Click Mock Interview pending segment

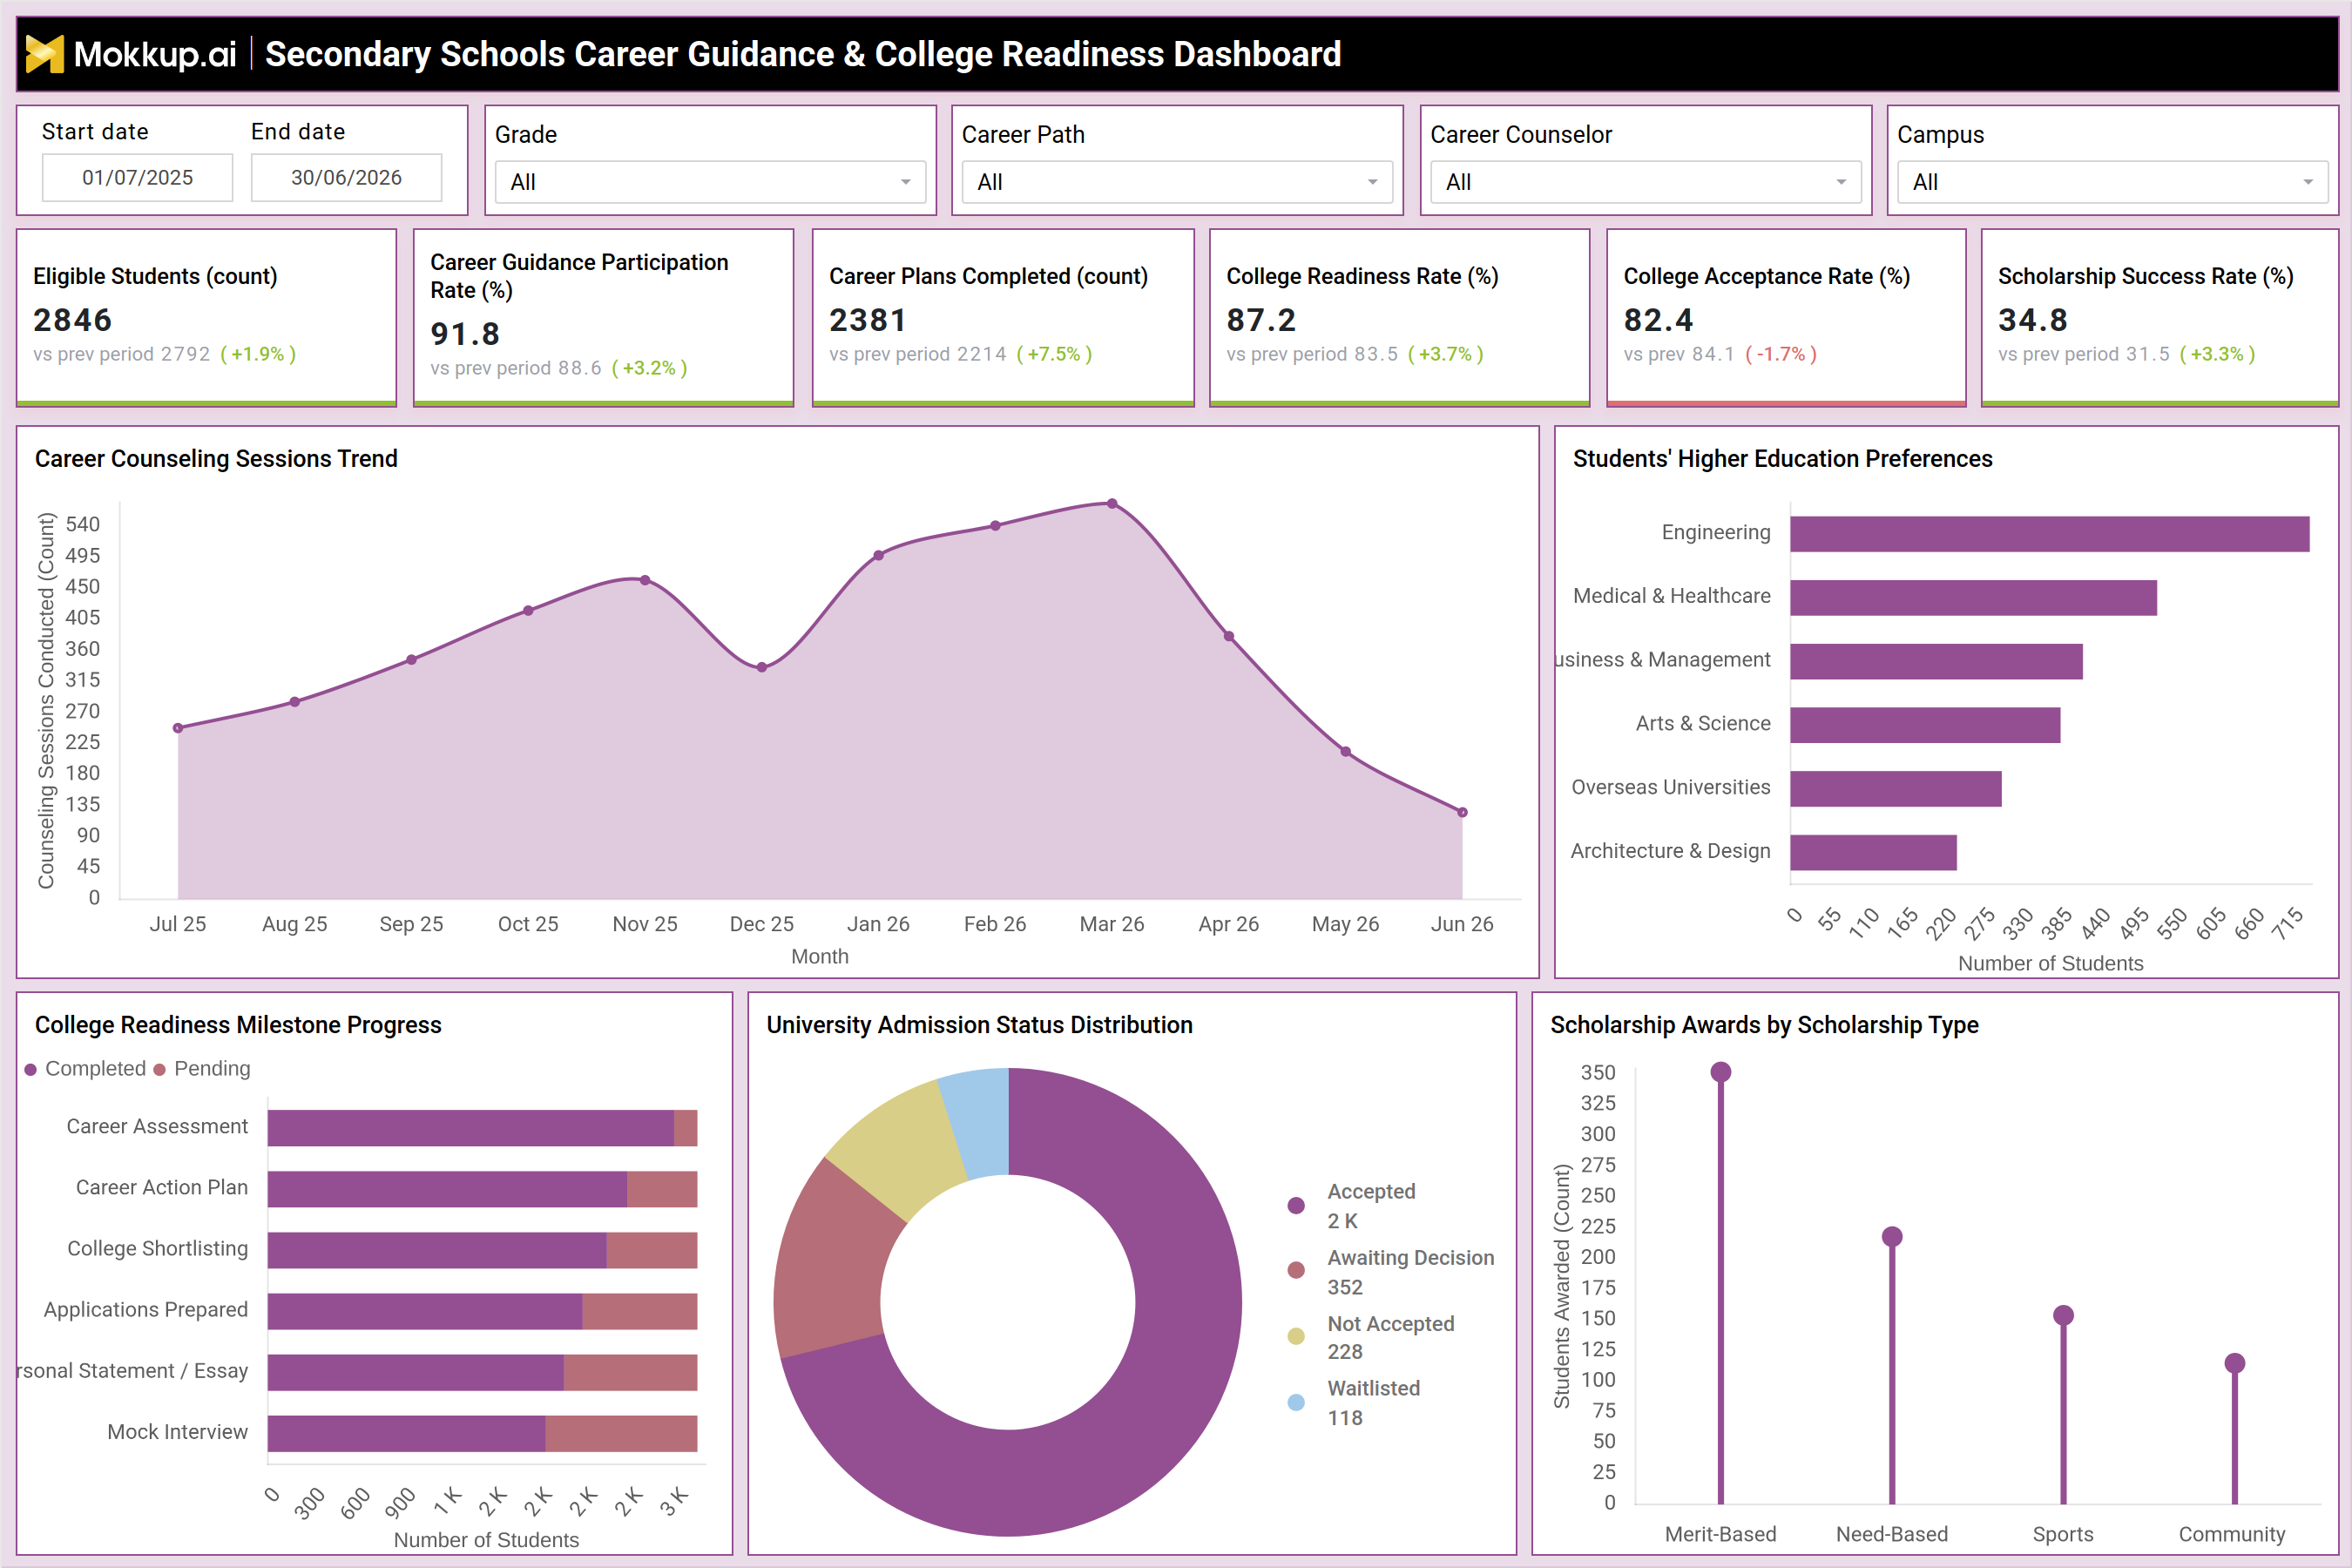pyautogui.click(x=621, y=1433)
